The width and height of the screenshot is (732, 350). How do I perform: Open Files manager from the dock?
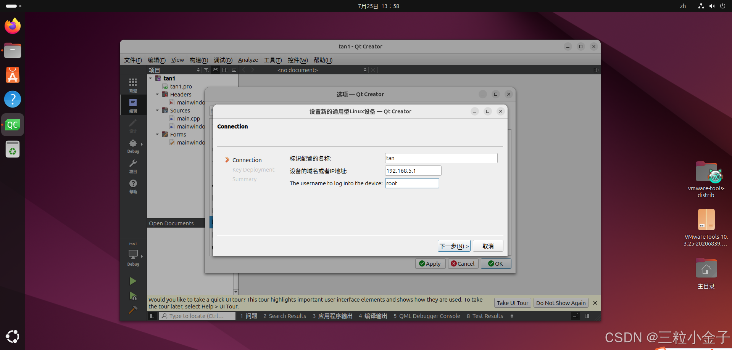(13, 50)
